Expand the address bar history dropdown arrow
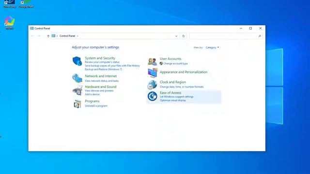 [176, 36]
